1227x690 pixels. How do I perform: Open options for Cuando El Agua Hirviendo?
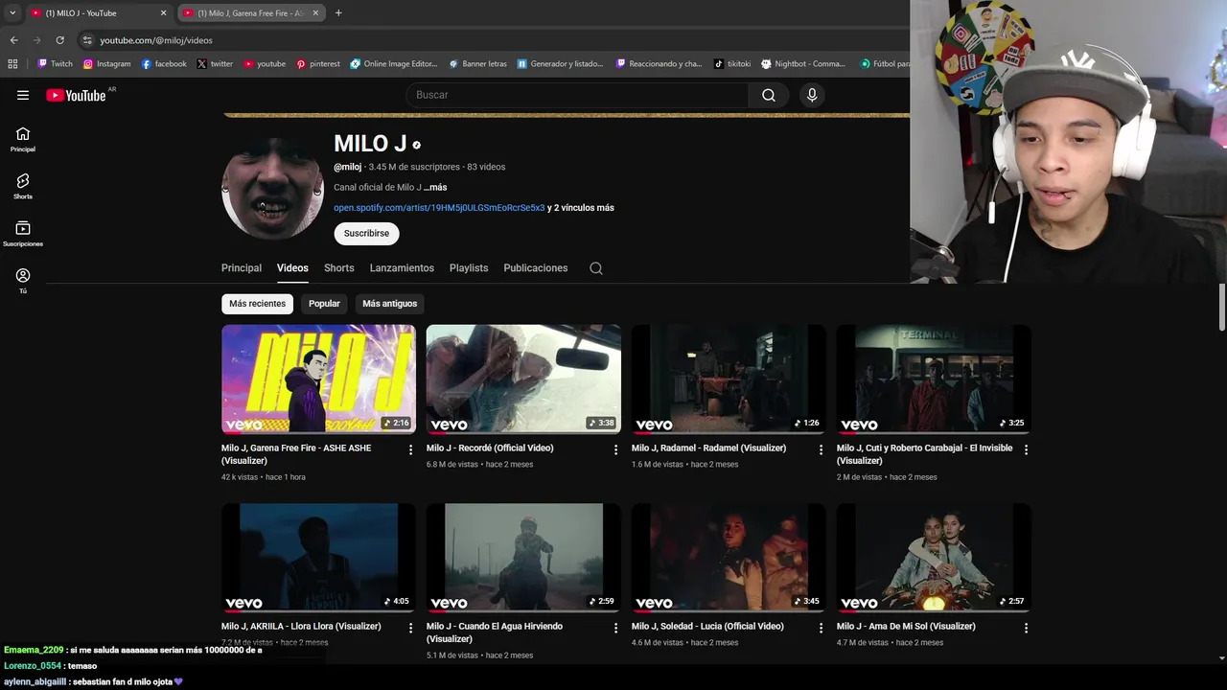coord(615,628)
